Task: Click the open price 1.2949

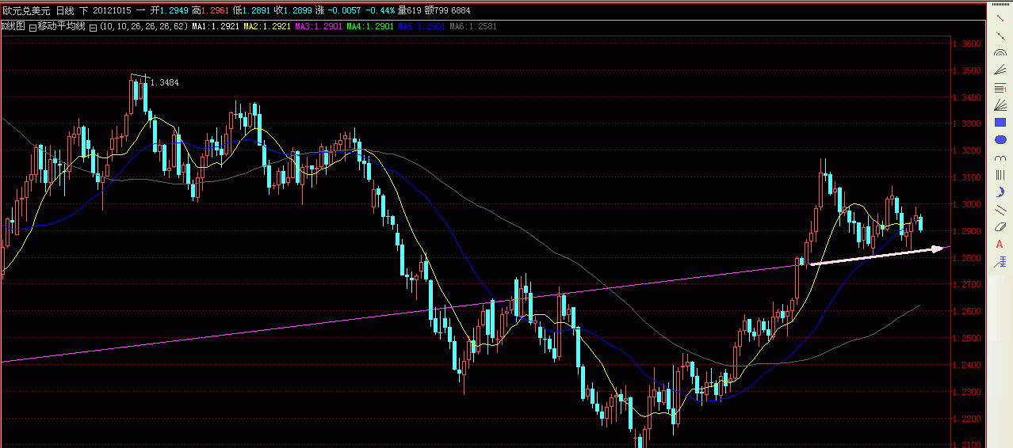Action: pos(174,10)
